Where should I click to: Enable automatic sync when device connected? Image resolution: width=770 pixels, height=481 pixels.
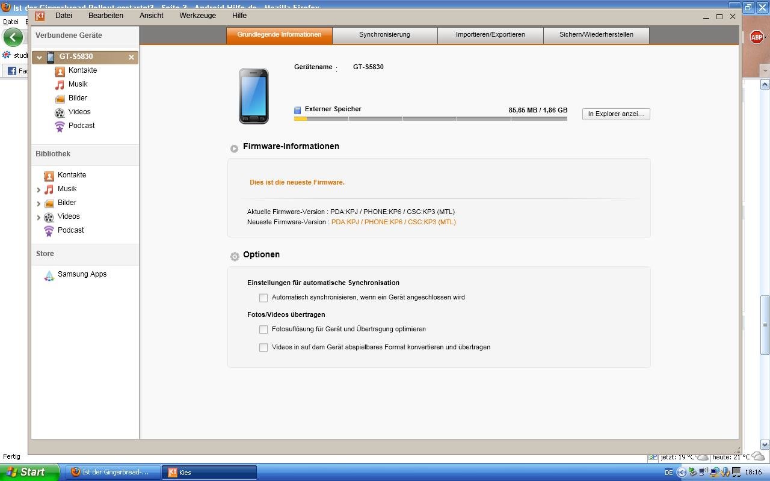263,298
